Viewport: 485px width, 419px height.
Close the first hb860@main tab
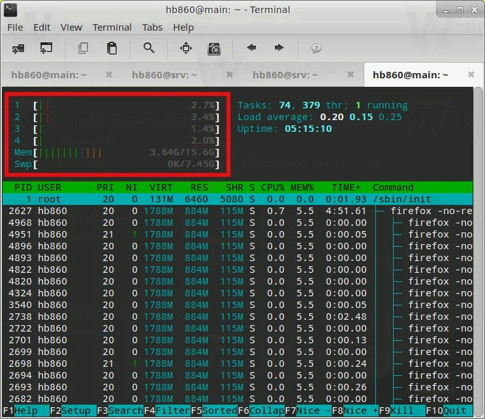pyautogui.click(x=109, y=74)
